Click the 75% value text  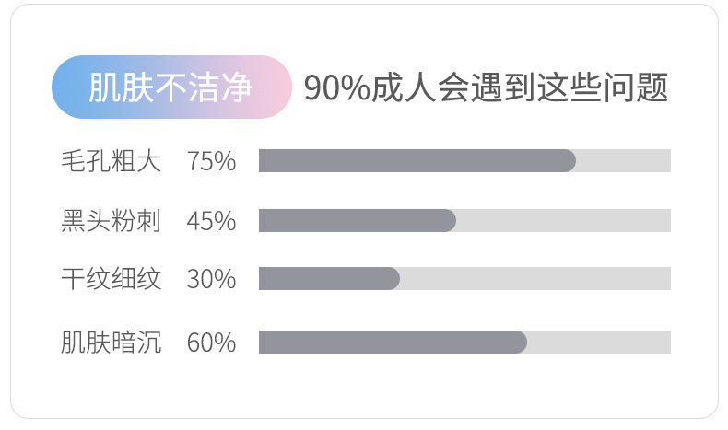(x=211, y=161)
